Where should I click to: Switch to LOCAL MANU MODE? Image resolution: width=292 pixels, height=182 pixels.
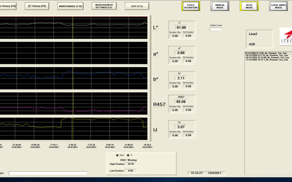[x=278, y=6]
